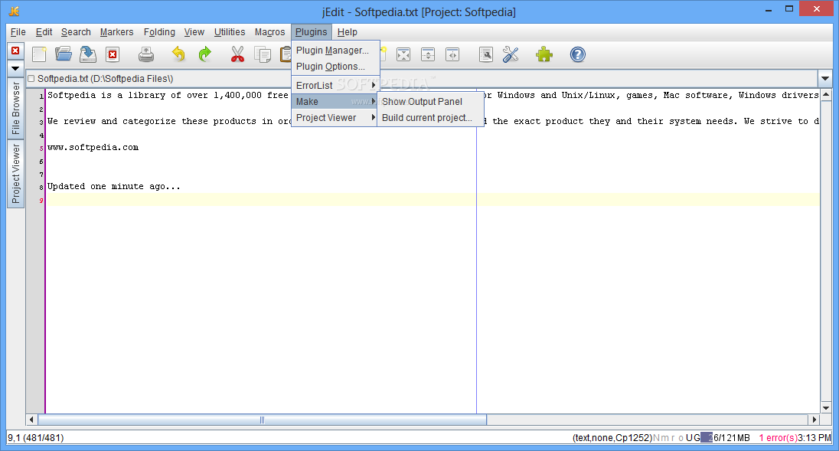Open the Macros menu
This screenshot has width=839, height=451.
269,32
